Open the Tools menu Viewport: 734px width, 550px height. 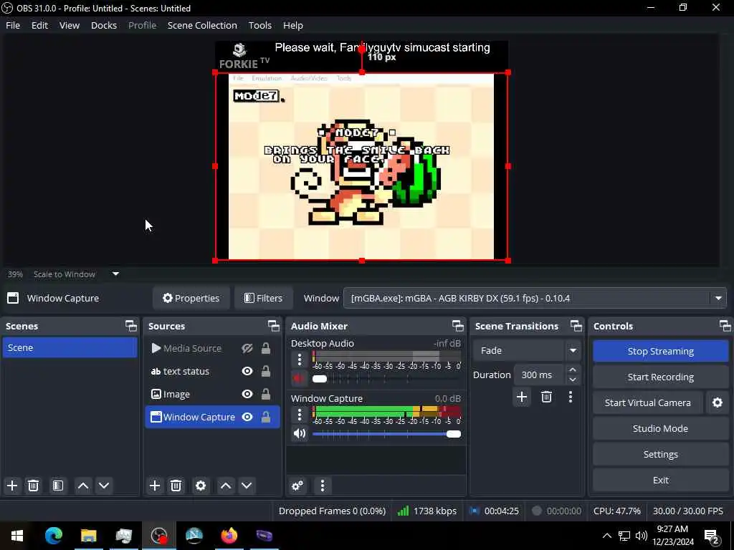(x=259, y=25)
